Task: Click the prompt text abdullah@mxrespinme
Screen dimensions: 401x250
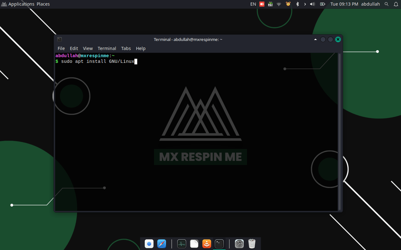Action: click(82, 56)
